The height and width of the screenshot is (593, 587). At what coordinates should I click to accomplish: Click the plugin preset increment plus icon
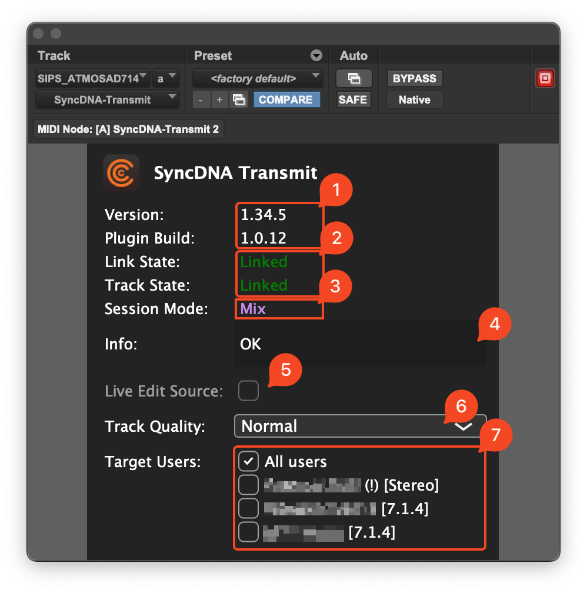coord(218,99)
